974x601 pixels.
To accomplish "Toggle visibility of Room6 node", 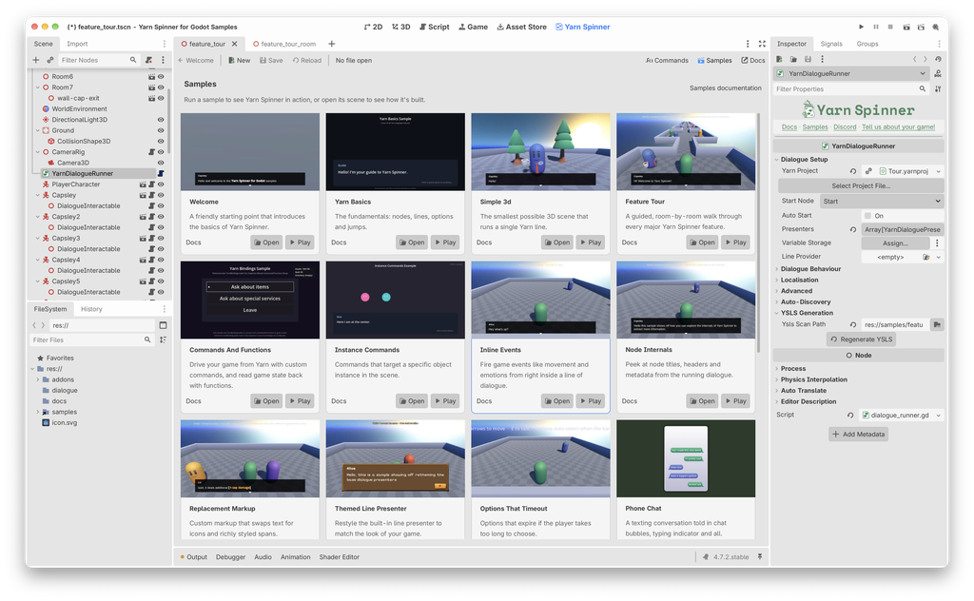I will (161, 77).
